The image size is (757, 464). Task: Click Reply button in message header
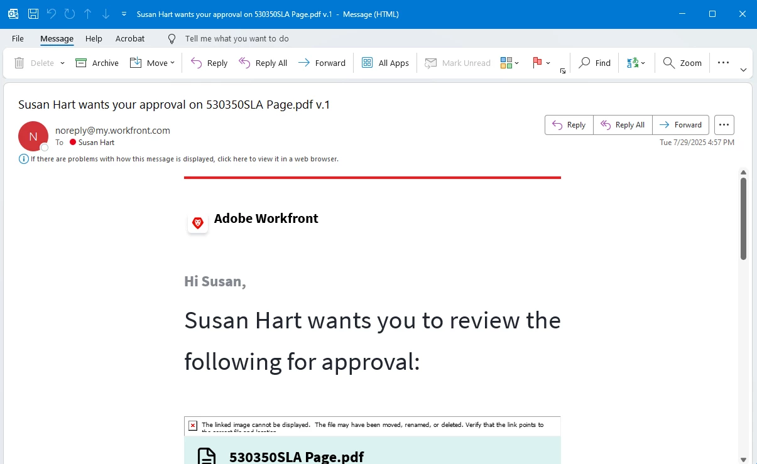point(569,125)
